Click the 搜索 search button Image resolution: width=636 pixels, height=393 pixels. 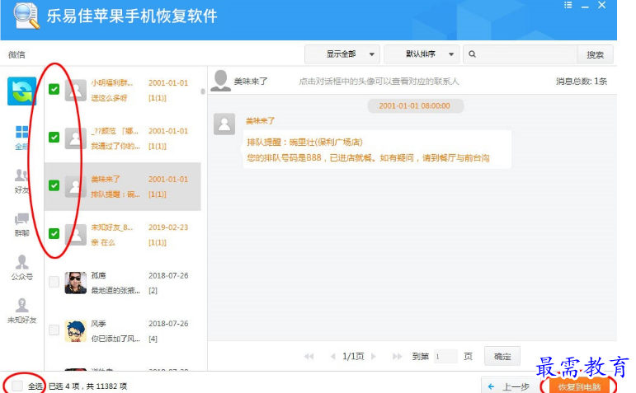tap(595, 54)
